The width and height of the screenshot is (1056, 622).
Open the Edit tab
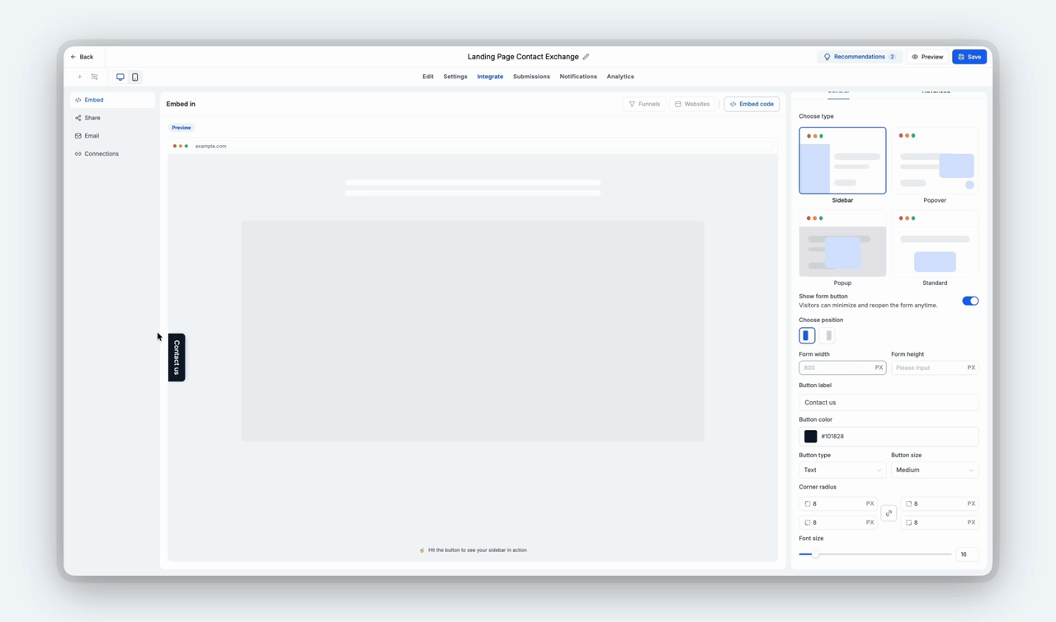[428, 77]
